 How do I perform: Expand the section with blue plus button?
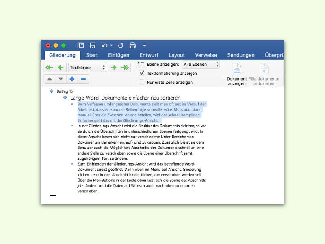click(x=72, y=79)
